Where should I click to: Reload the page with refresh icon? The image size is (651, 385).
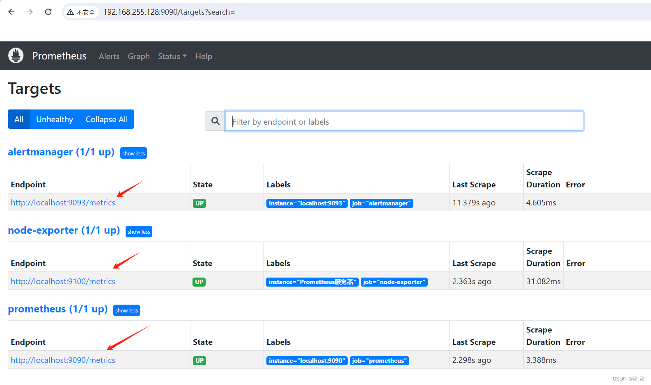click(x=48, y=12)
